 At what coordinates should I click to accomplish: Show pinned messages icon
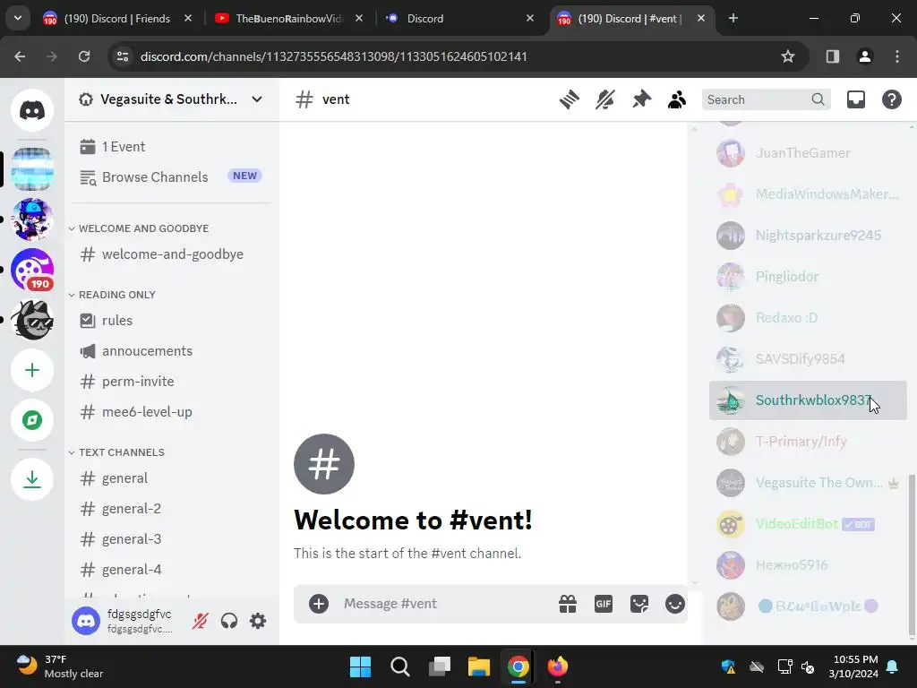(641, 99)
